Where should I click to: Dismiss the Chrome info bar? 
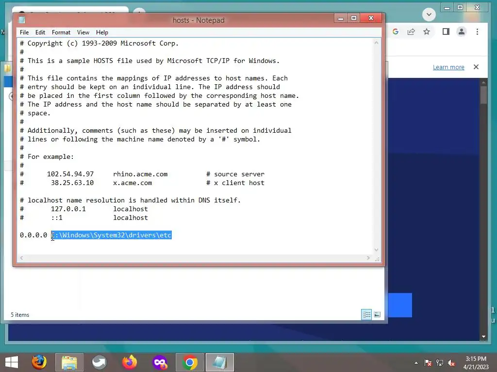coord(476,67)
